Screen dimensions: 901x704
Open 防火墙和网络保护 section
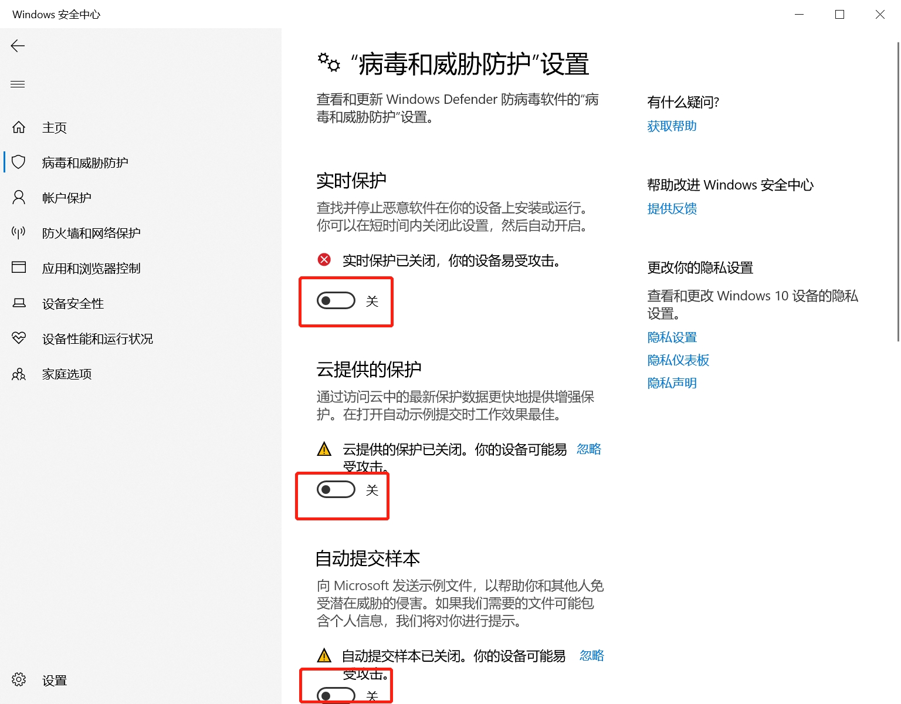click(x=92, y=233)
